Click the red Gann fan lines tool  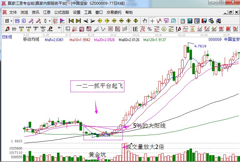pos(74,29)
